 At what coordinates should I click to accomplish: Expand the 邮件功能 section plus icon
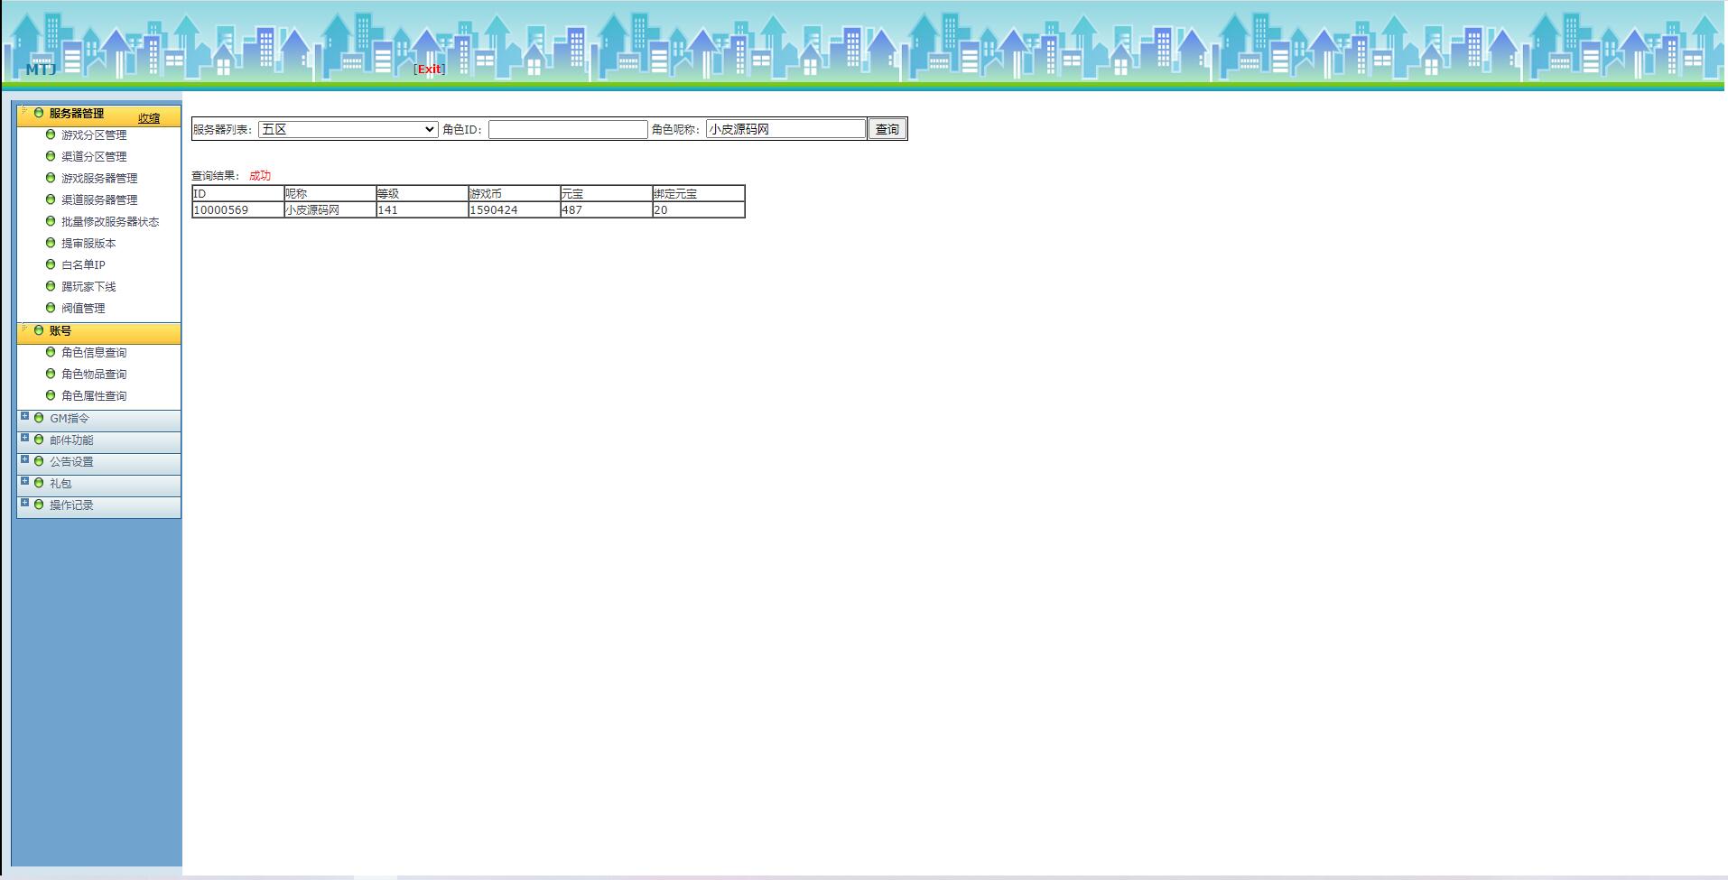tap(25, 438)
